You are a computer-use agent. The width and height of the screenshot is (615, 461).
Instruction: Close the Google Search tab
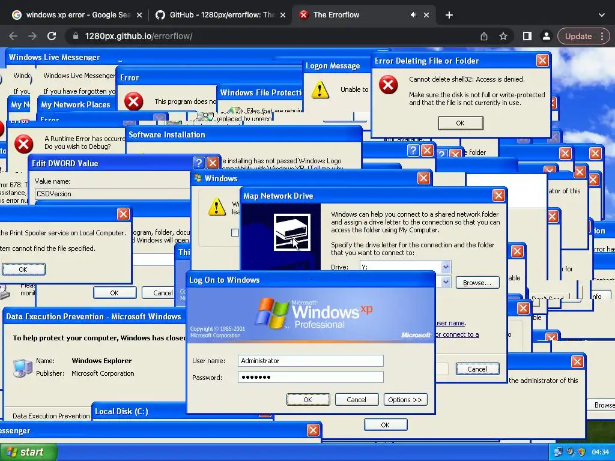pos(139,15)
